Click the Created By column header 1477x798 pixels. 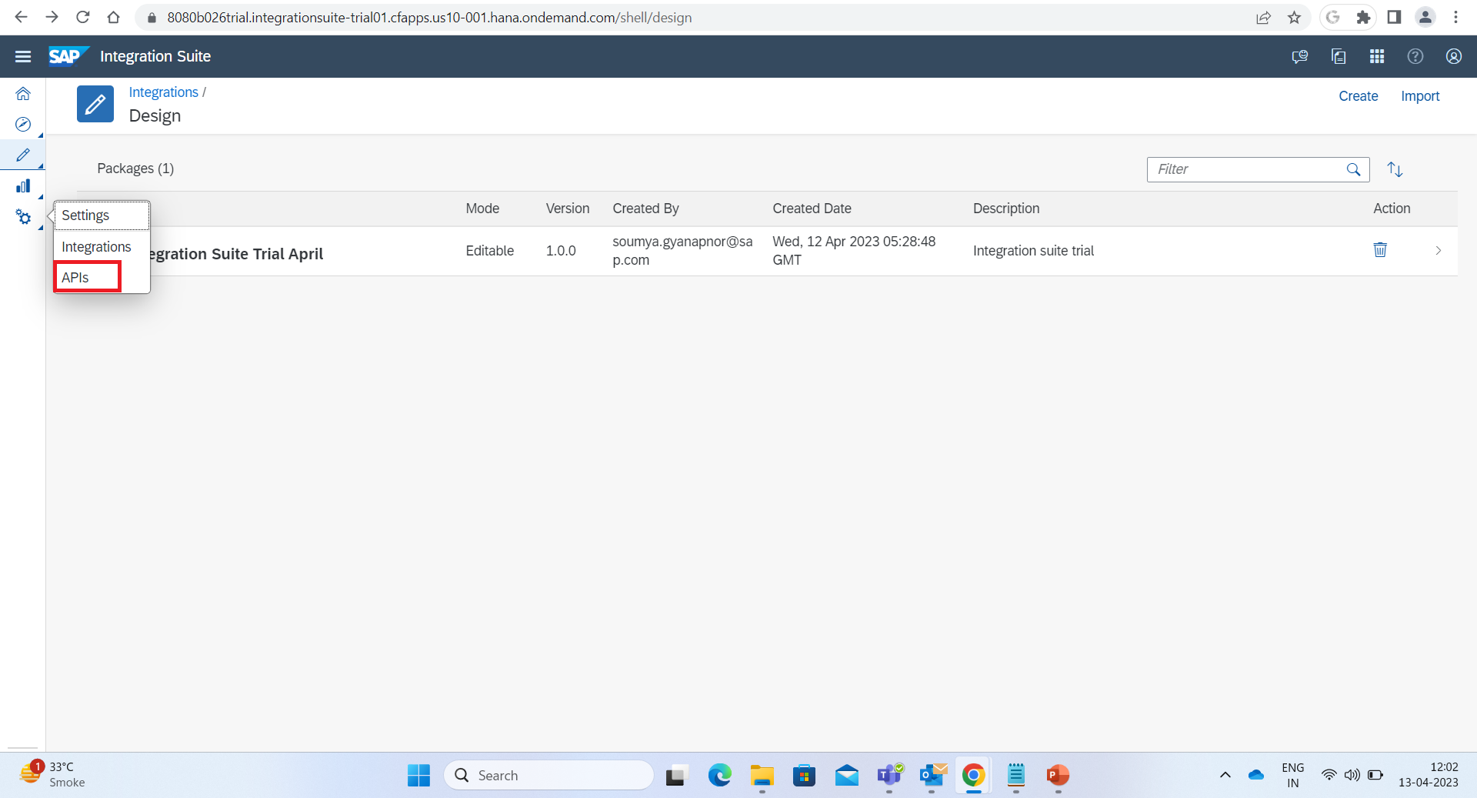[645, 209]
